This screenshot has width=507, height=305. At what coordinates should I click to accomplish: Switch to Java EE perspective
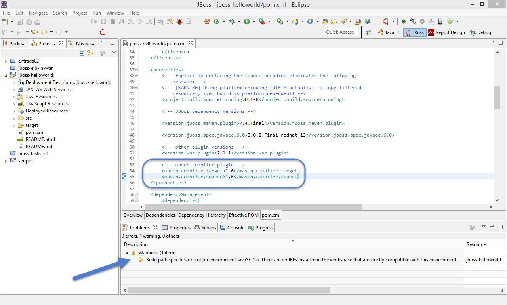(389, 32)
